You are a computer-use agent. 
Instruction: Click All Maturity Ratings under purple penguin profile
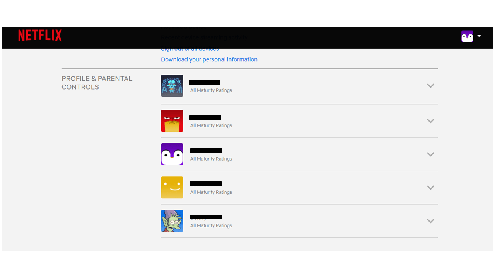(x=211, y=159)
